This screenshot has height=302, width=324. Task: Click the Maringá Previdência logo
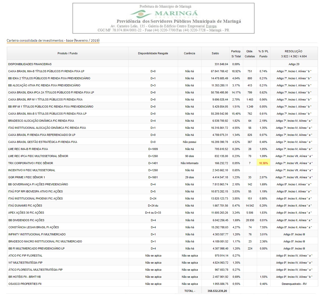tap(164, 14)
